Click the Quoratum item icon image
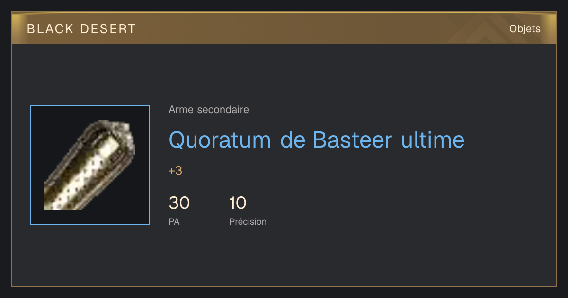Image resolution: width=568 pixels, height=298 pixels. coord(90,165)
